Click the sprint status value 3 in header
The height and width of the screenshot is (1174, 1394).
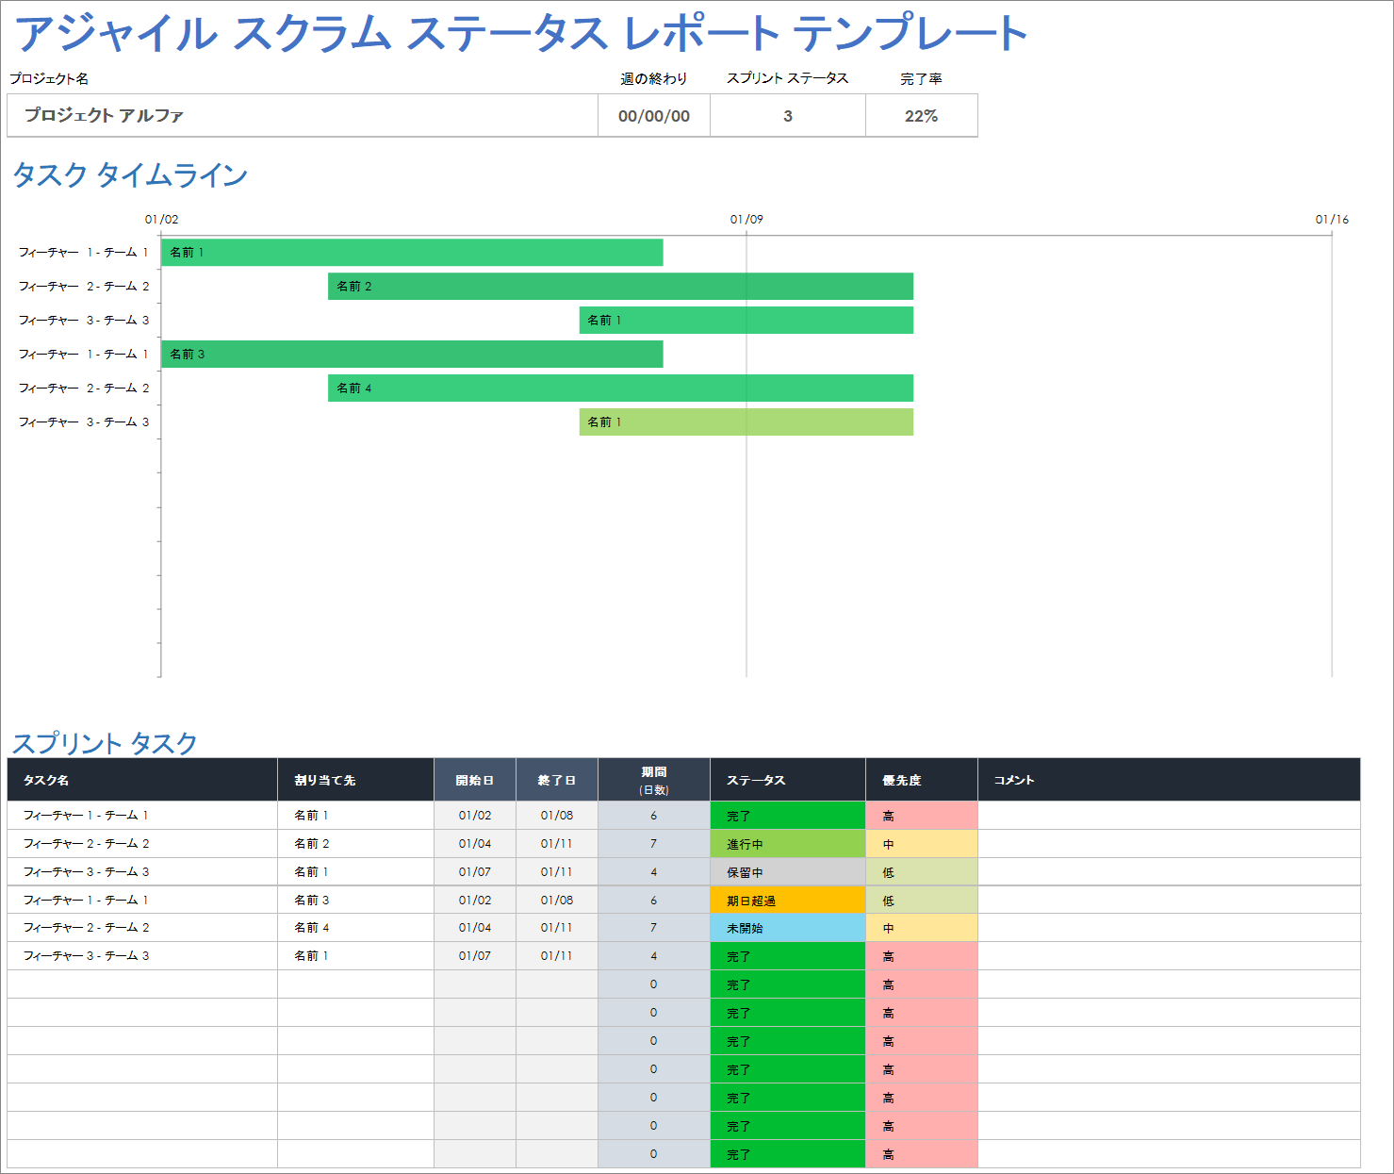788,115
